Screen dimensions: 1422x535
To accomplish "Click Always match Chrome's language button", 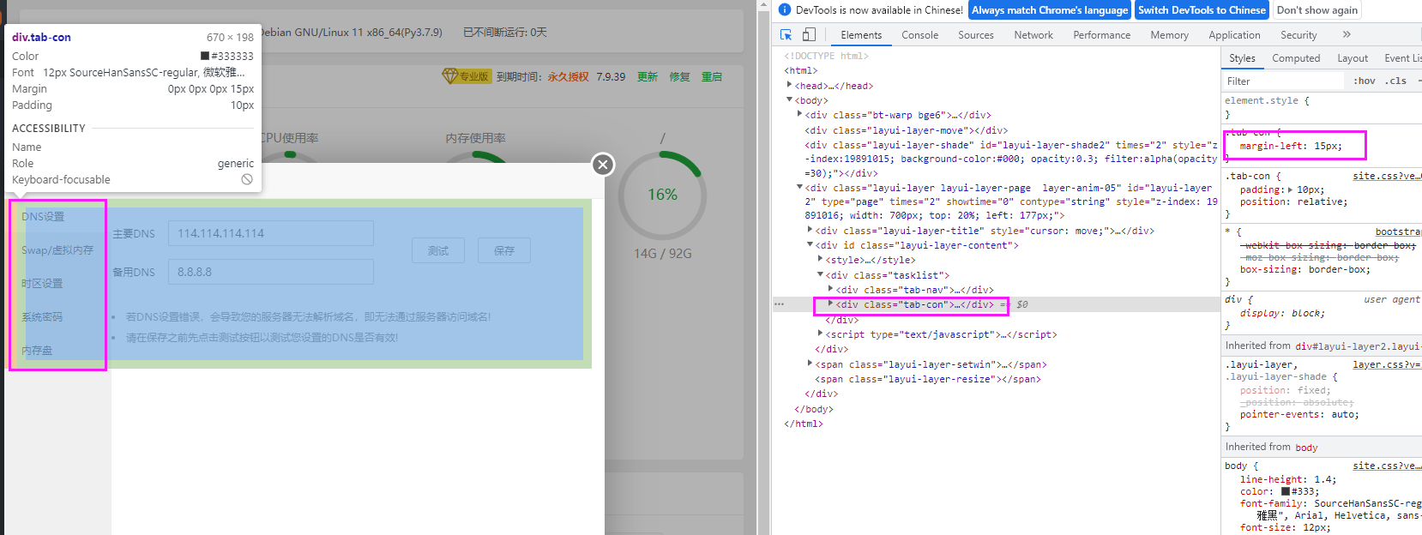I will (1050, 10).
